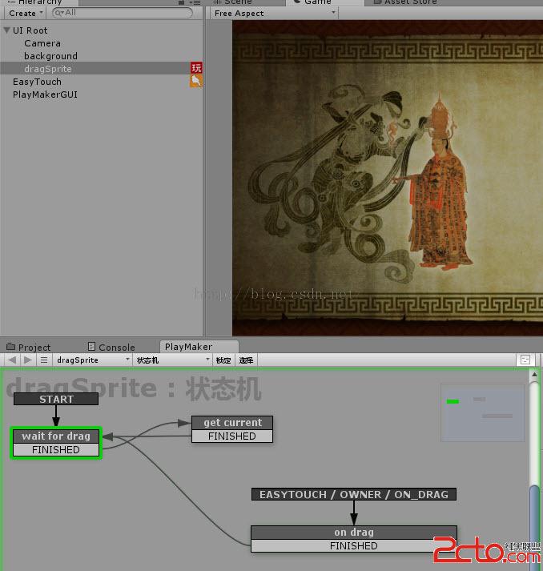This screenshot has height=571, width=543.
Task: Select PlayMakerGUI in the Hierarchy
Action: click(45, 94)
